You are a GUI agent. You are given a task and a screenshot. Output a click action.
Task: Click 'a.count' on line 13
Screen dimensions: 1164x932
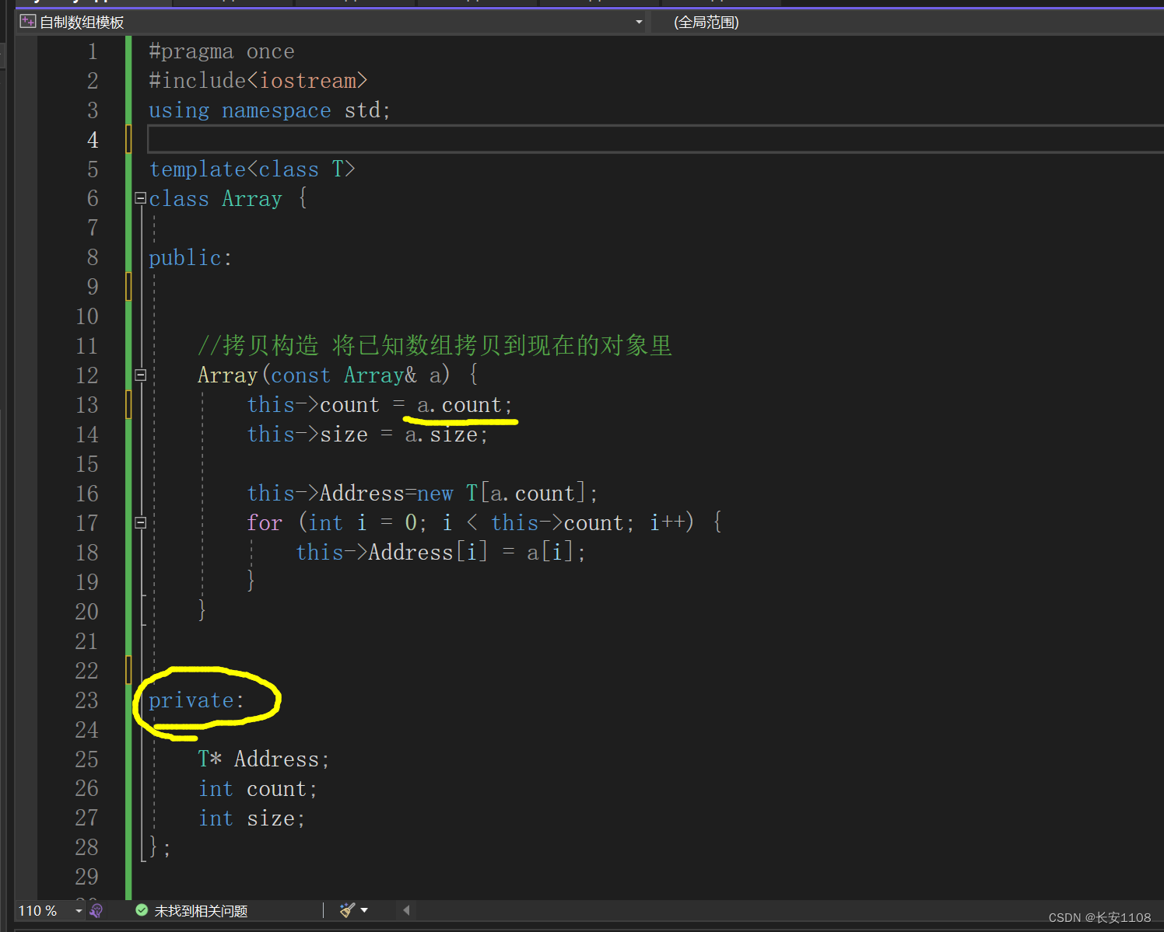[x=459, y=405]
